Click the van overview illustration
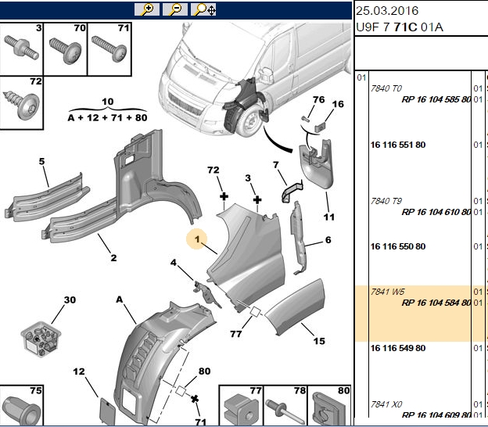The image size is (488, 427). pos(253,79)
